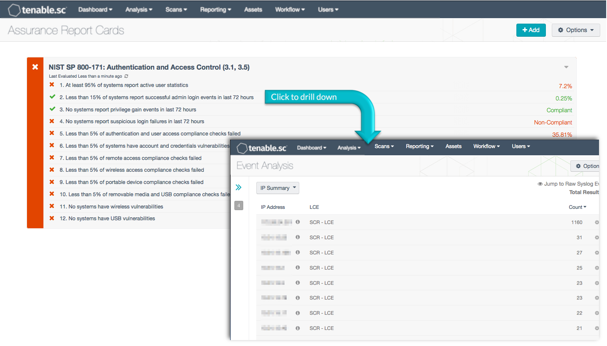Image resolution: width=607 pixels, height=346 pixels.
Task: Click the filter count badge showing 4
Action: point(239,205)
